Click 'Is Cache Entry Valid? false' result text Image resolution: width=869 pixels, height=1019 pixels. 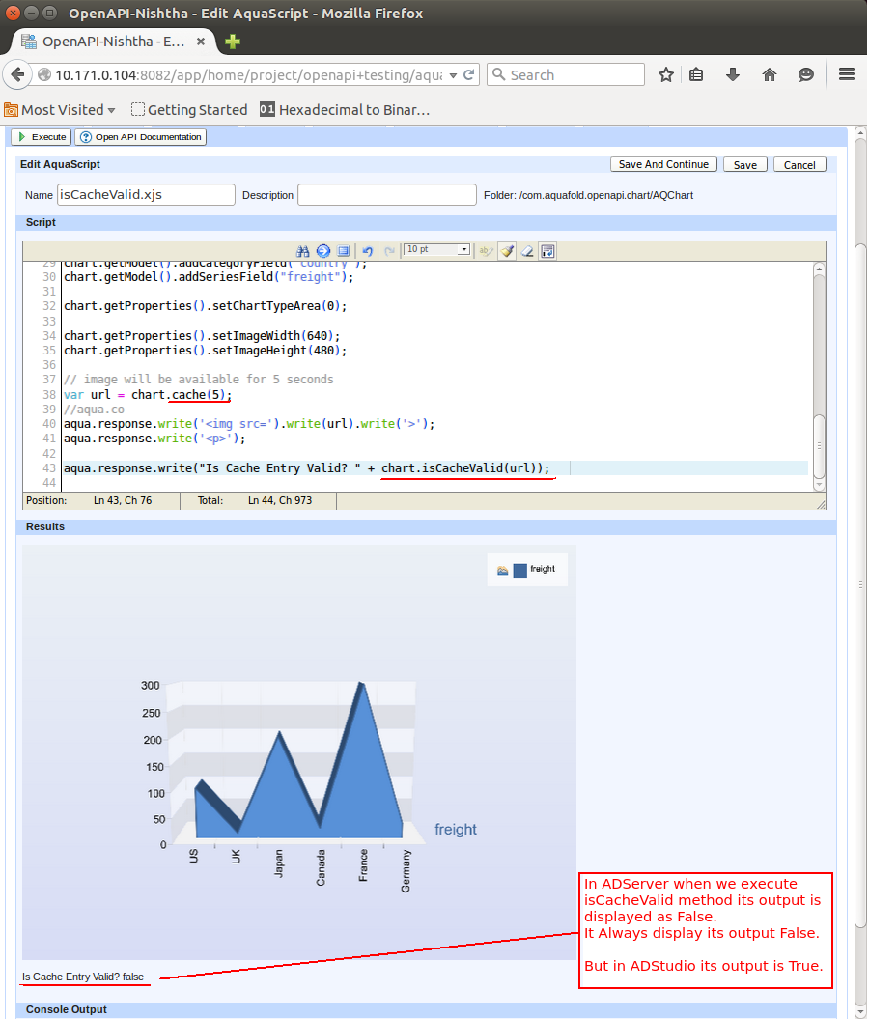point(83,977)
